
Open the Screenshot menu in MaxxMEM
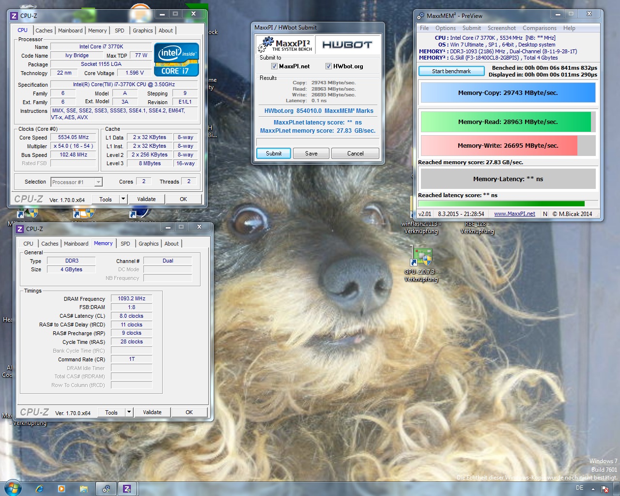click(x=502, y=28)
